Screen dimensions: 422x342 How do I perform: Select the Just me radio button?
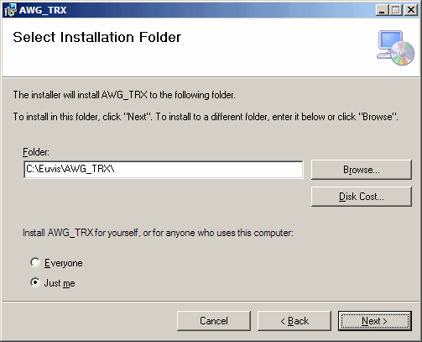[x=35, y=282]
